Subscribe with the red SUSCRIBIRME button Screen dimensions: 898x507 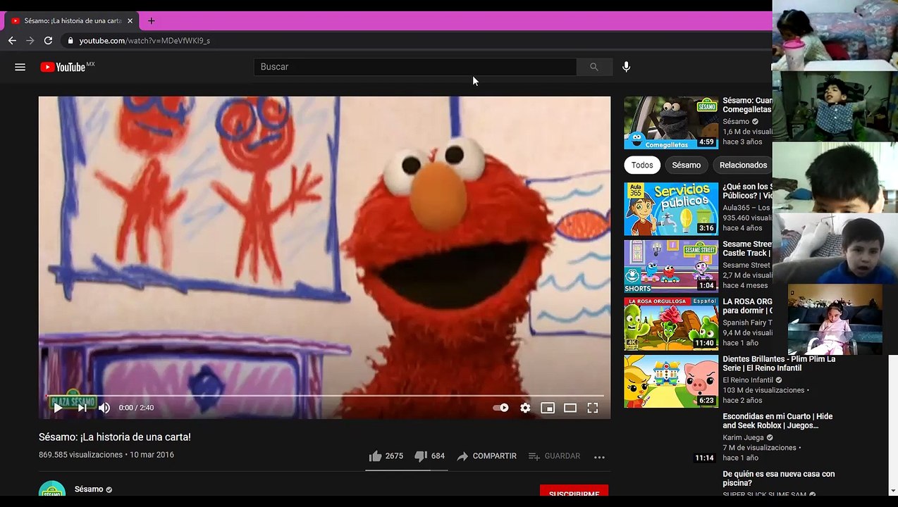(x=574, y=491)
